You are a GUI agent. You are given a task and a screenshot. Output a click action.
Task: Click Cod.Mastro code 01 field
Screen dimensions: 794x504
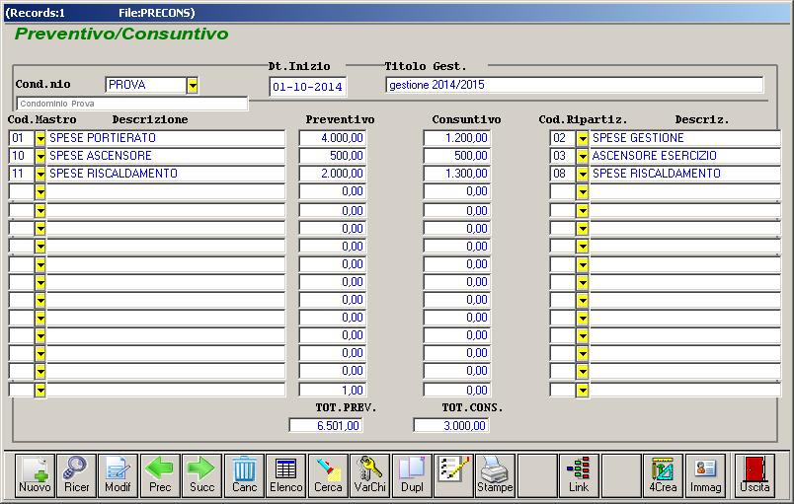click(x=22, y=138)
